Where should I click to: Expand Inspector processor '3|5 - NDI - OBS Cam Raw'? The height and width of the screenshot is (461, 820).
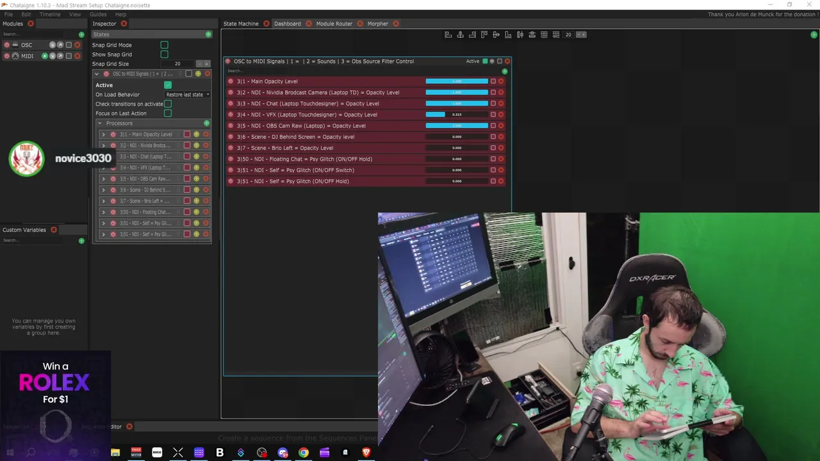pos(103,179)
